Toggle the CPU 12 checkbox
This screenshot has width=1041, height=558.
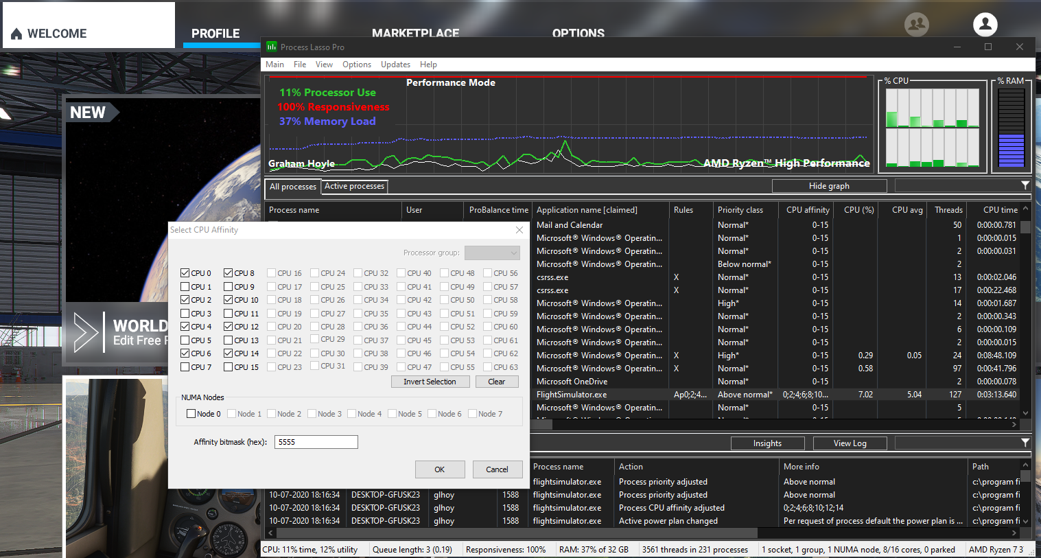(229, 327)
